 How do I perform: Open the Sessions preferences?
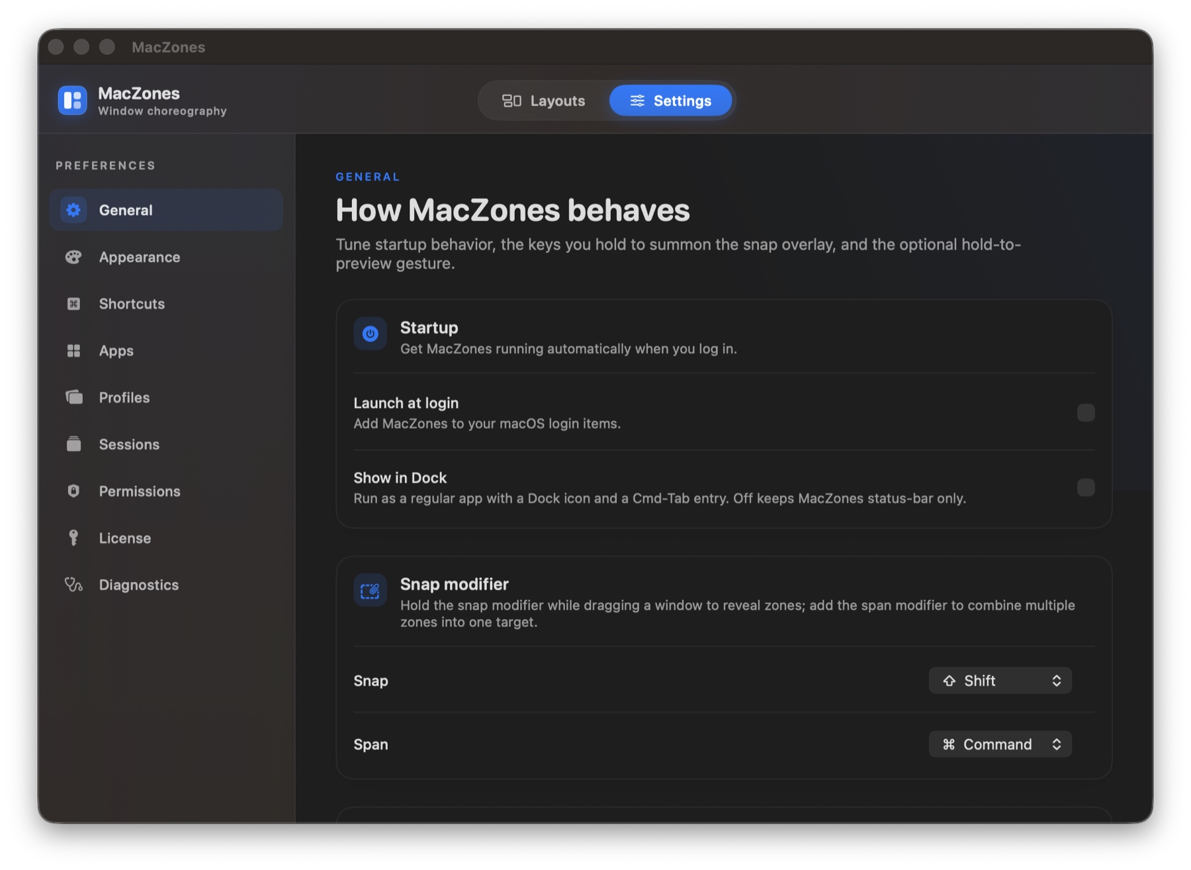point(166,444)
